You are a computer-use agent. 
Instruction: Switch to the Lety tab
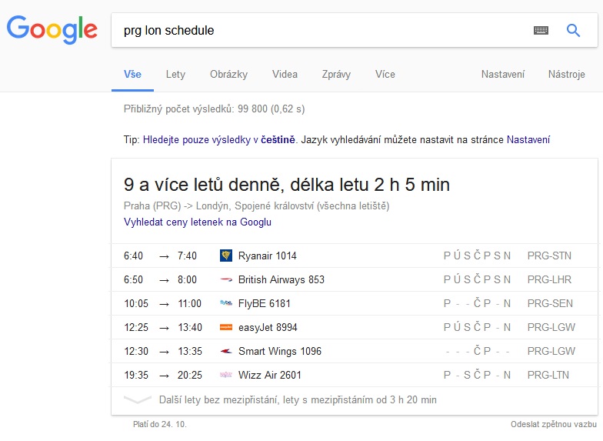[175, 75]
